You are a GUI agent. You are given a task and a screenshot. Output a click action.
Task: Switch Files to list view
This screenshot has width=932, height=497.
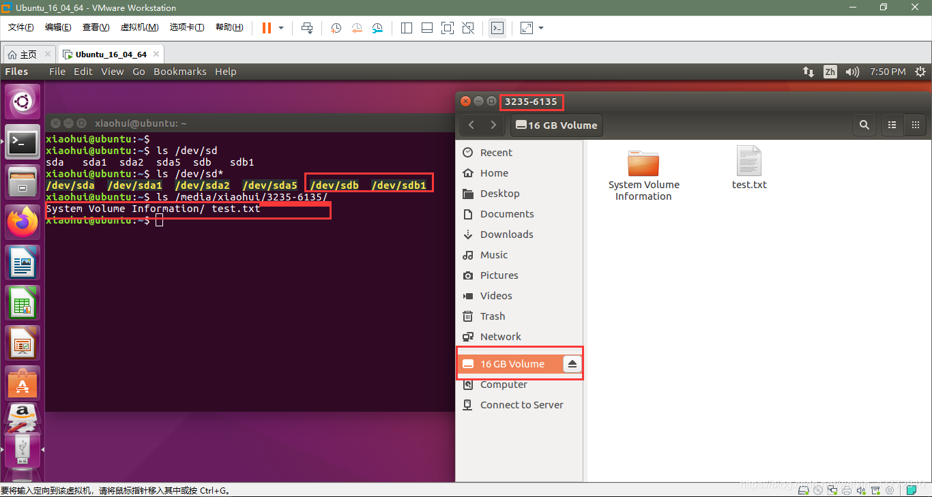click(x=892, y=125)
